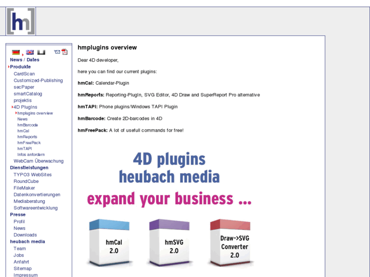Open Profil under Presse
Image resolution: width=370 pixels, height=277 pixels.
click(x=19, y=222)
